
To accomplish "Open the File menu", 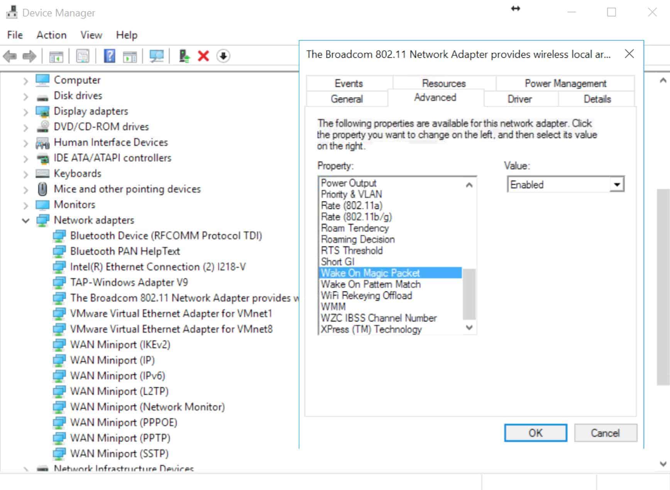I will [x=15, y=35].
